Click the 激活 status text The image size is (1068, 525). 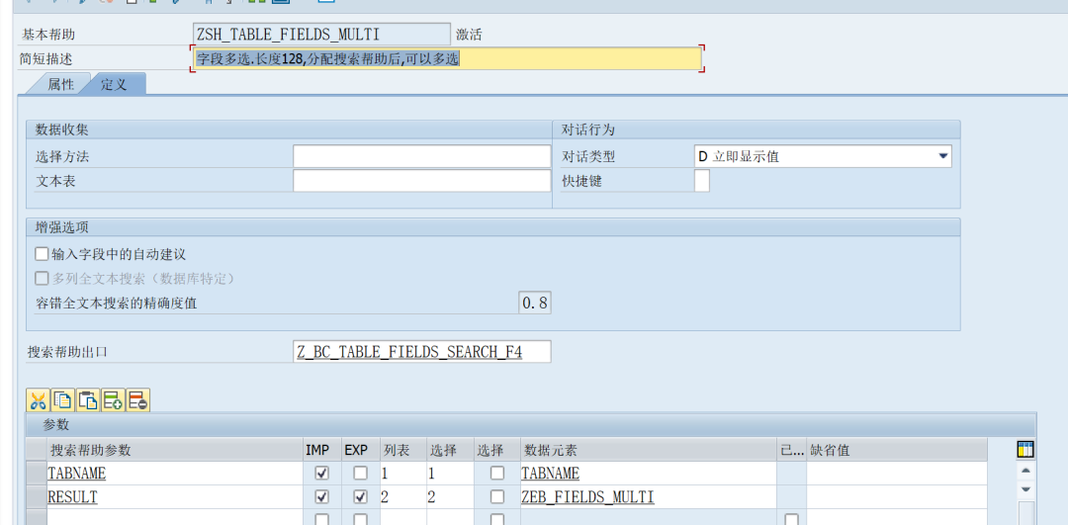click(469, 35)
